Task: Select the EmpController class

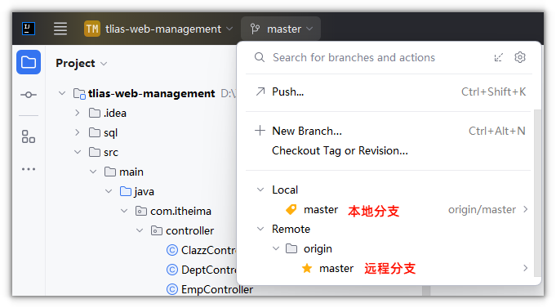Action: 210,289
